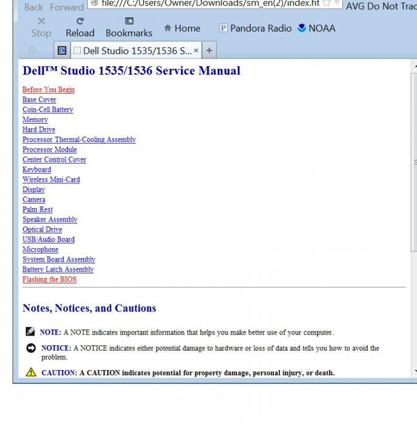Click the NOTE pencil icon

pyautogui.click(x=30, y=332)
